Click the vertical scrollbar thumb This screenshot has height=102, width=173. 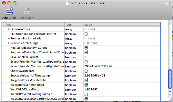[x=170, y=79]
